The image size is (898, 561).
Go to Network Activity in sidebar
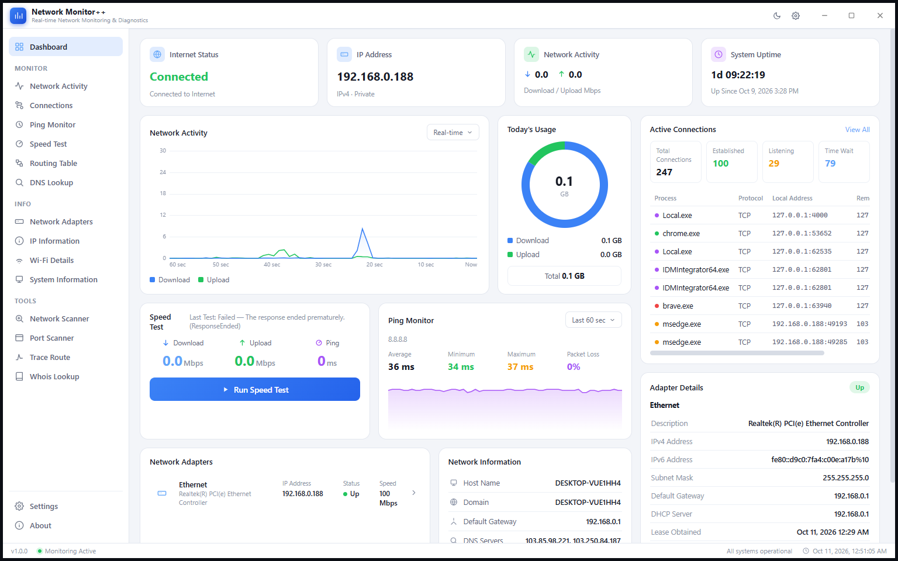coord(65,86)
